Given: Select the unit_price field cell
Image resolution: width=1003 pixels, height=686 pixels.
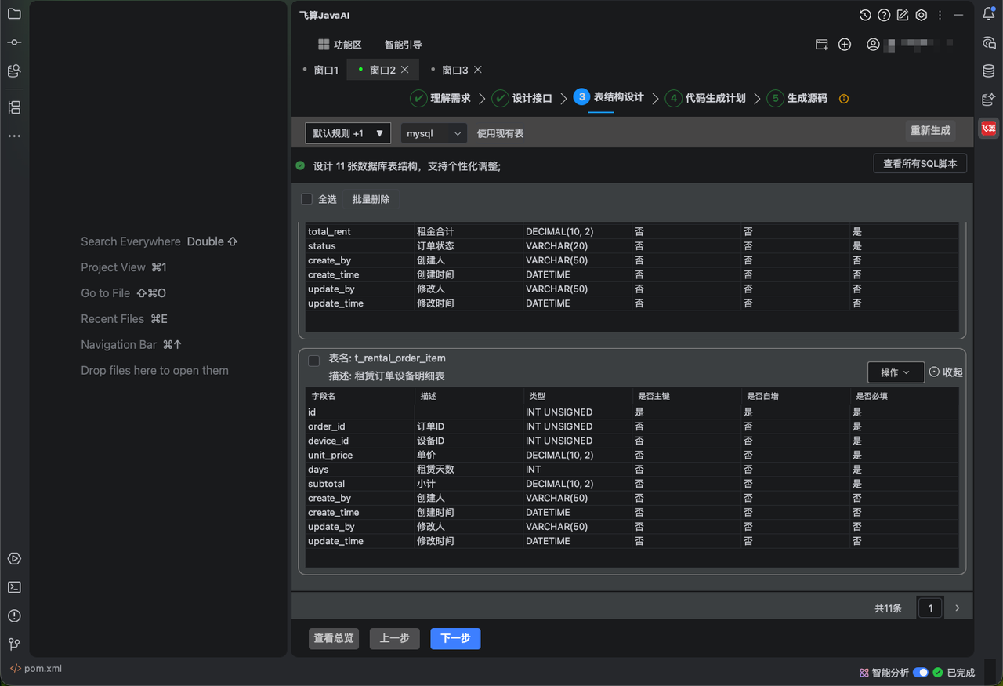Looking at the screenshot, I should [x=360, y=455].
